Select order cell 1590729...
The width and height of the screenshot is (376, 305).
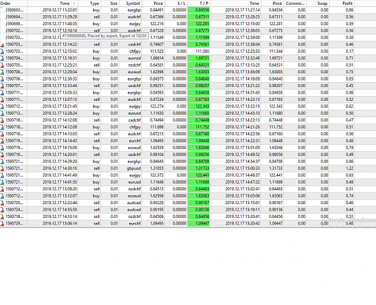tap(14, 223)
